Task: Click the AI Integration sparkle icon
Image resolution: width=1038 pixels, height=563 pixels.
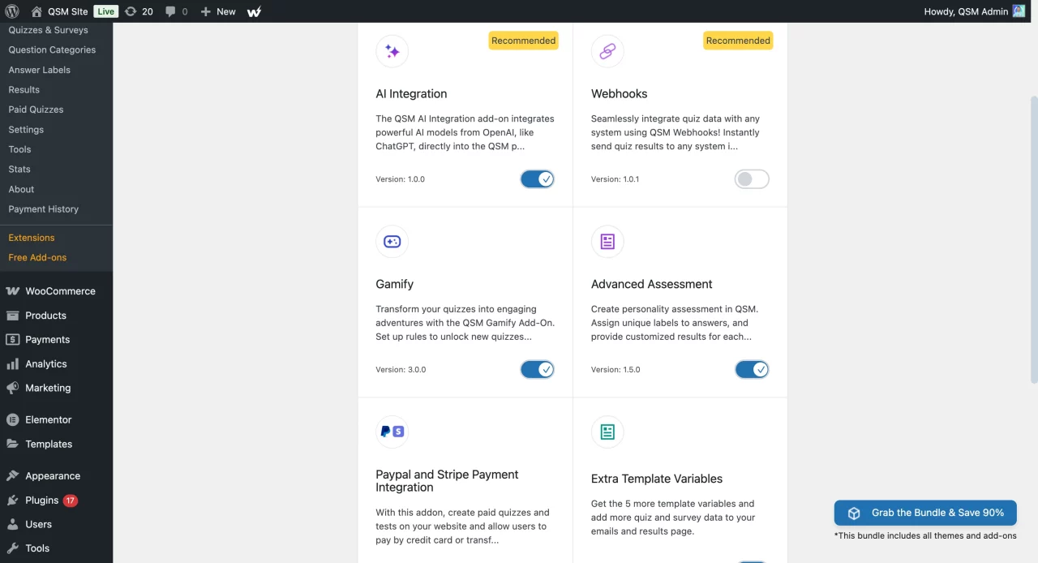Action: 392,51
